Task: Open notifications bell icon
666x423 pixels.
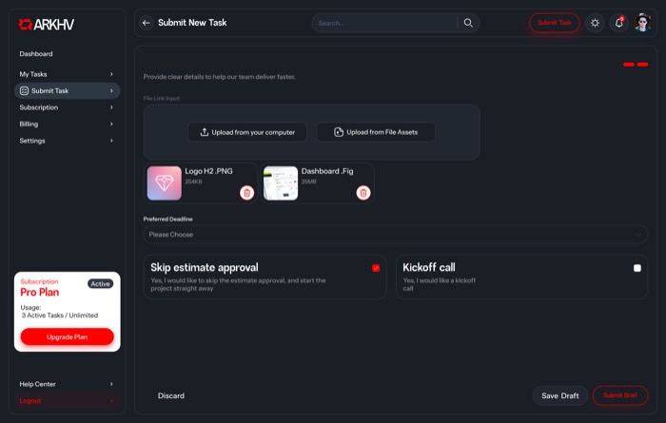Action: [619, 23]
